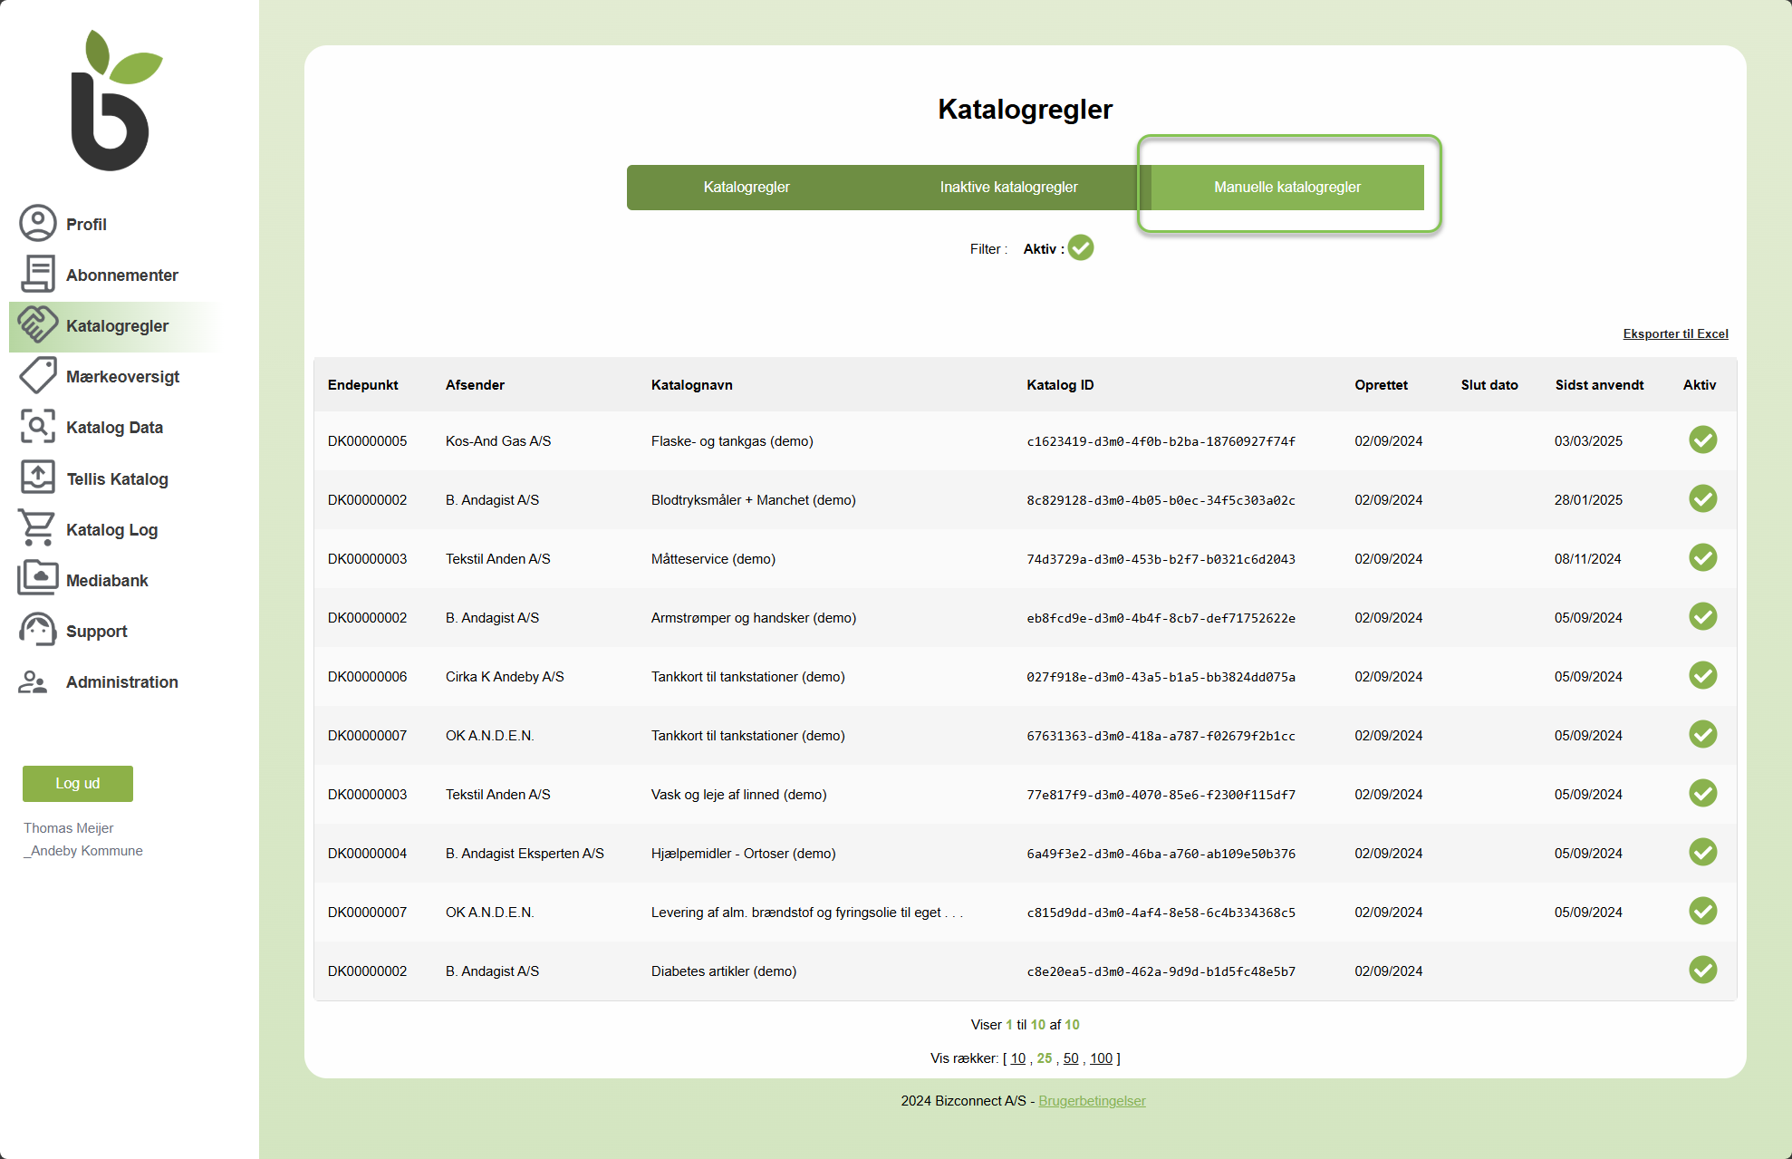This screenshot has width=1792, height=1159.
Task: Click Eksporter til Excel link
Action: [1675, 333]
